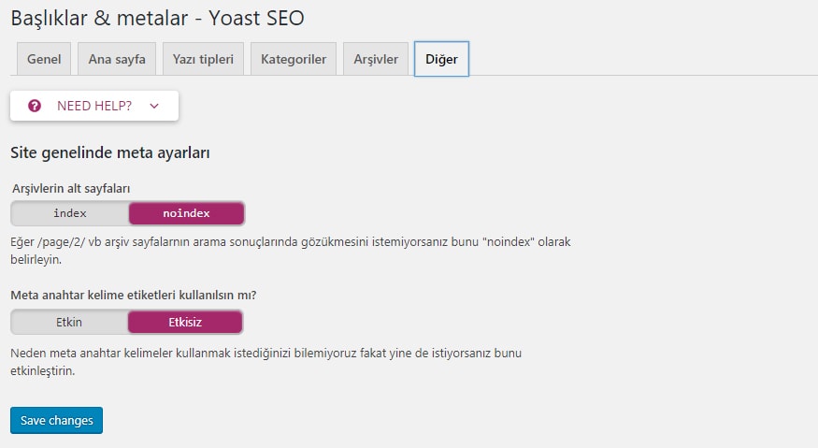
Task: Click the Site genelinde meta ayarları heading
Action: tap(109, 152)
